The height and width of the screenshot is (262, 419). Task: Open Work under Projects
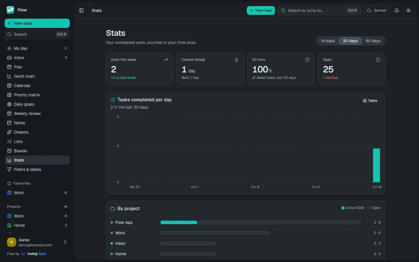click(x=37, y=216)
